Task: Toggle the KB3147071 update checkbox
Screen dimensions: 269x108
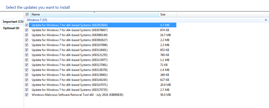Action: coord(27,85)
